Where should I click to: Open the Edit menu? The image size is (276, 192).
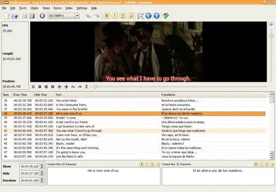13,8
